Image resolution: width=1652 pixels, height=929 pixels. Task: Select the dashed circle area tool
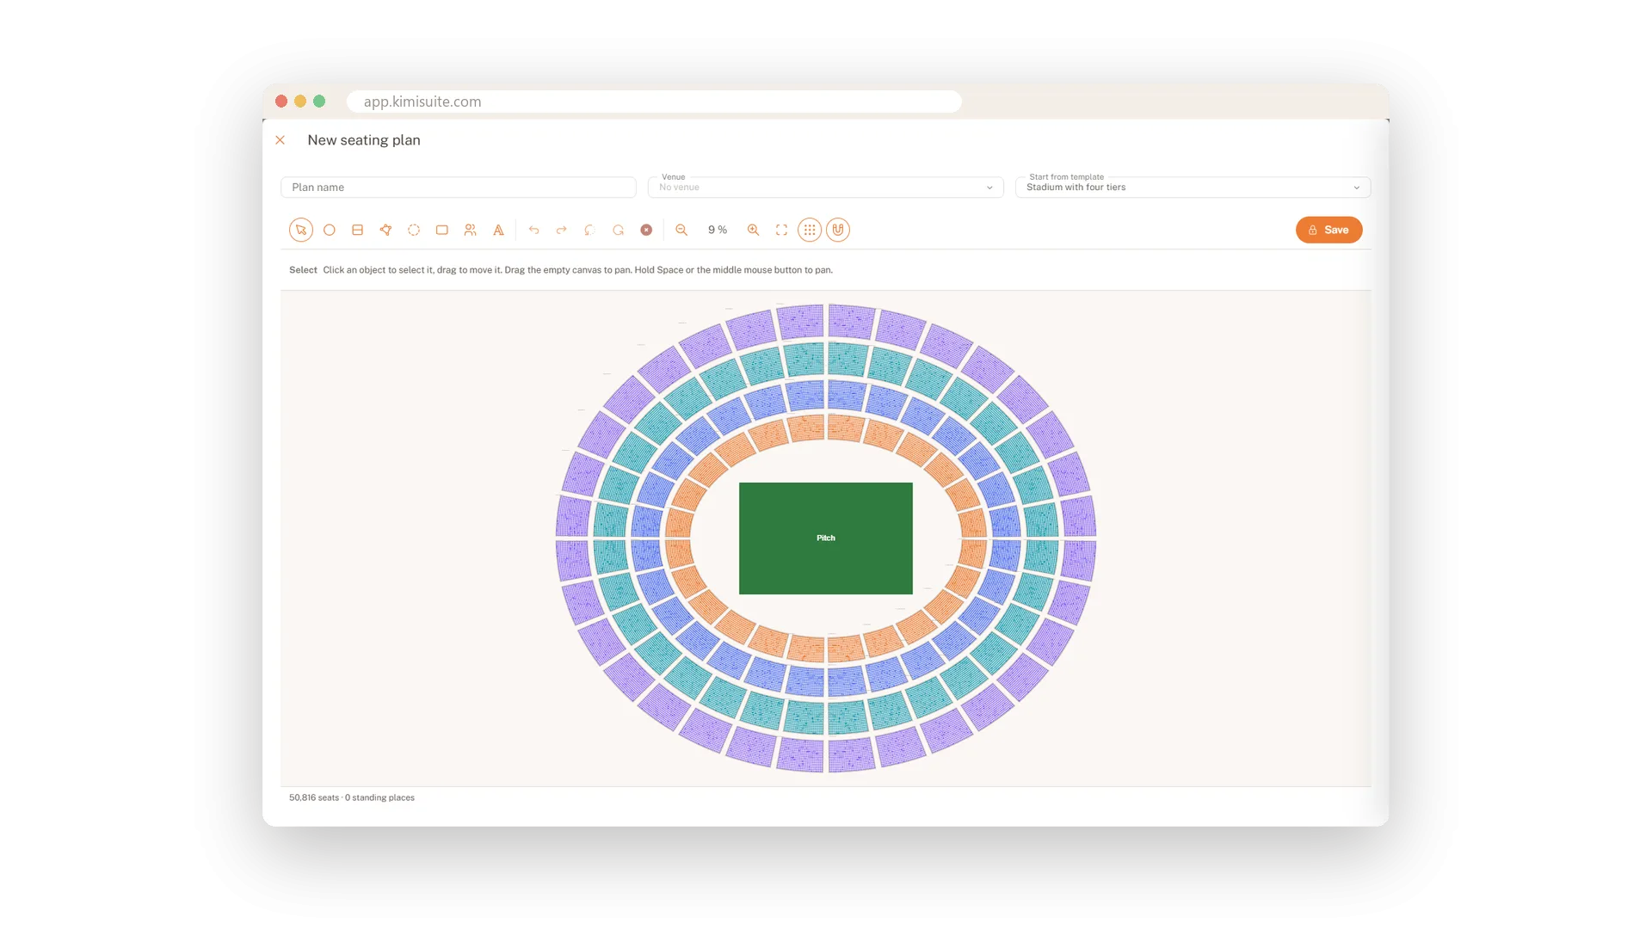(414, 230)
